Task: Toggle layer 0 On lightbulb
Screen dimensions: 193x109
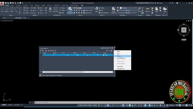Action: pos(68,55)
